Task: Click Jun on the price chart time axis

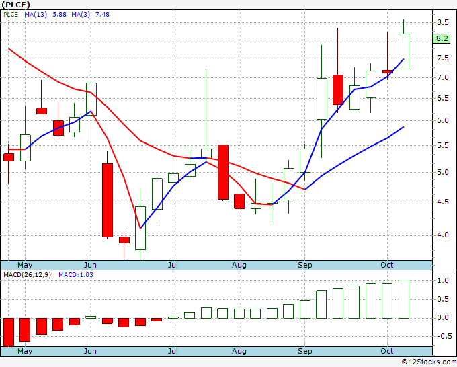Action: (x=90, y=266)
